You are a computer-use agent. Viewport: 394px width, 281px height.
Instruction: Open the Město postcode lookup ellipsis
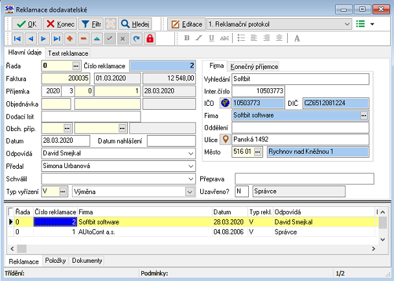coord(257,152)
